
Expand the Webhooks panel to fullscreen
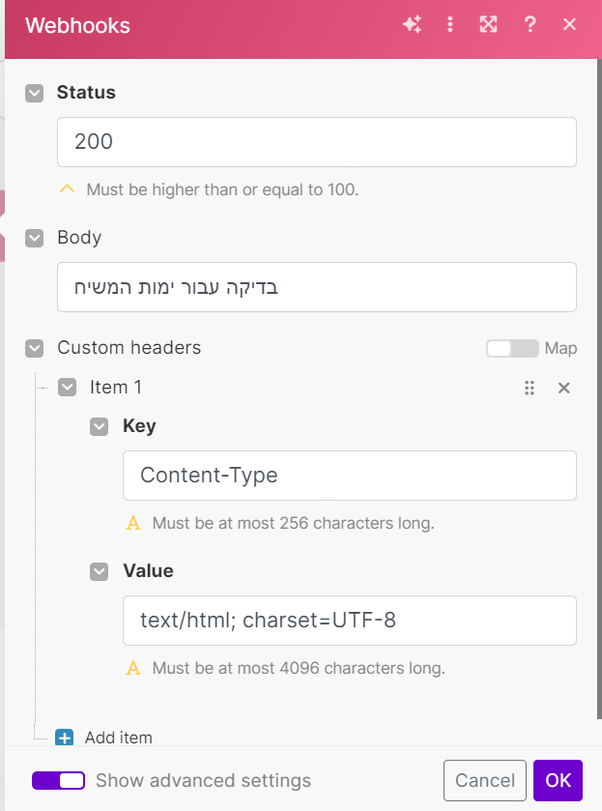coord(488,25)
